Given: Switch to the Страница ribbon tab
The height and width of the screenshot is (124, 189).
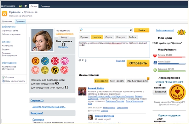Looking at the screenshot, I should coord(45,6).
